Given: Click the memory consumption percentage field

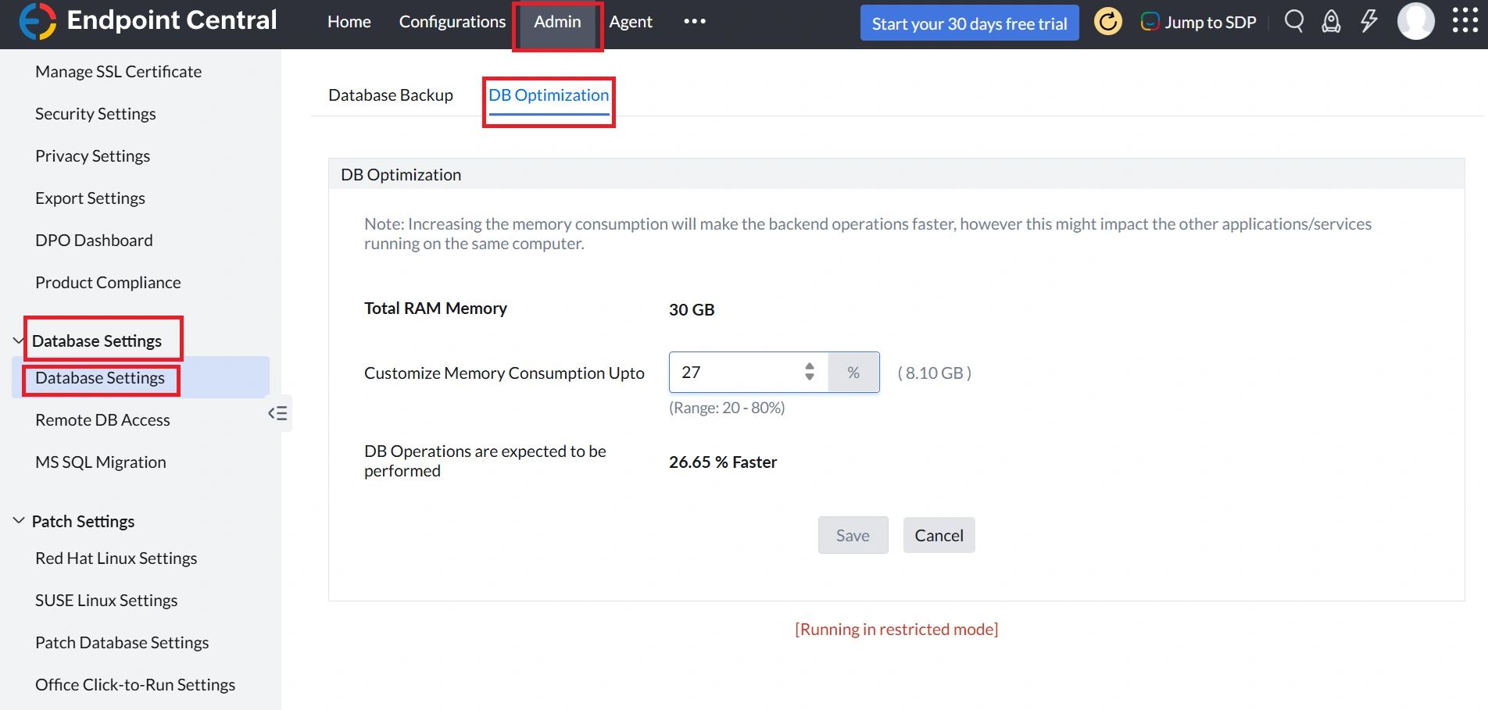Looking at the screenshot, I should click(x=748, y=373).
